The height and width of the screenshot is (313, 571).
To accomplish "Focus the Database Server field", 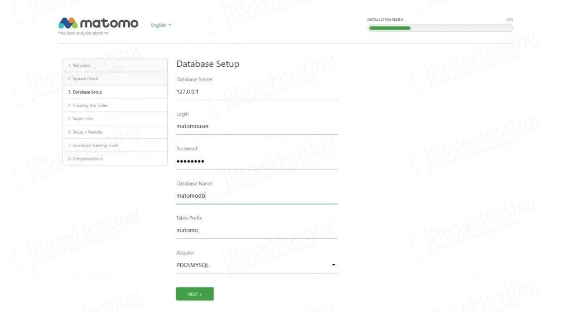I will pos(257,92).
